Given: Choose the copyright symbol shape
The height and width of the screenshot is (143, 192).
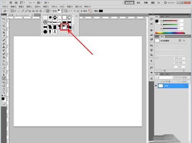Looking at the screenshot, I should (69, 17).
